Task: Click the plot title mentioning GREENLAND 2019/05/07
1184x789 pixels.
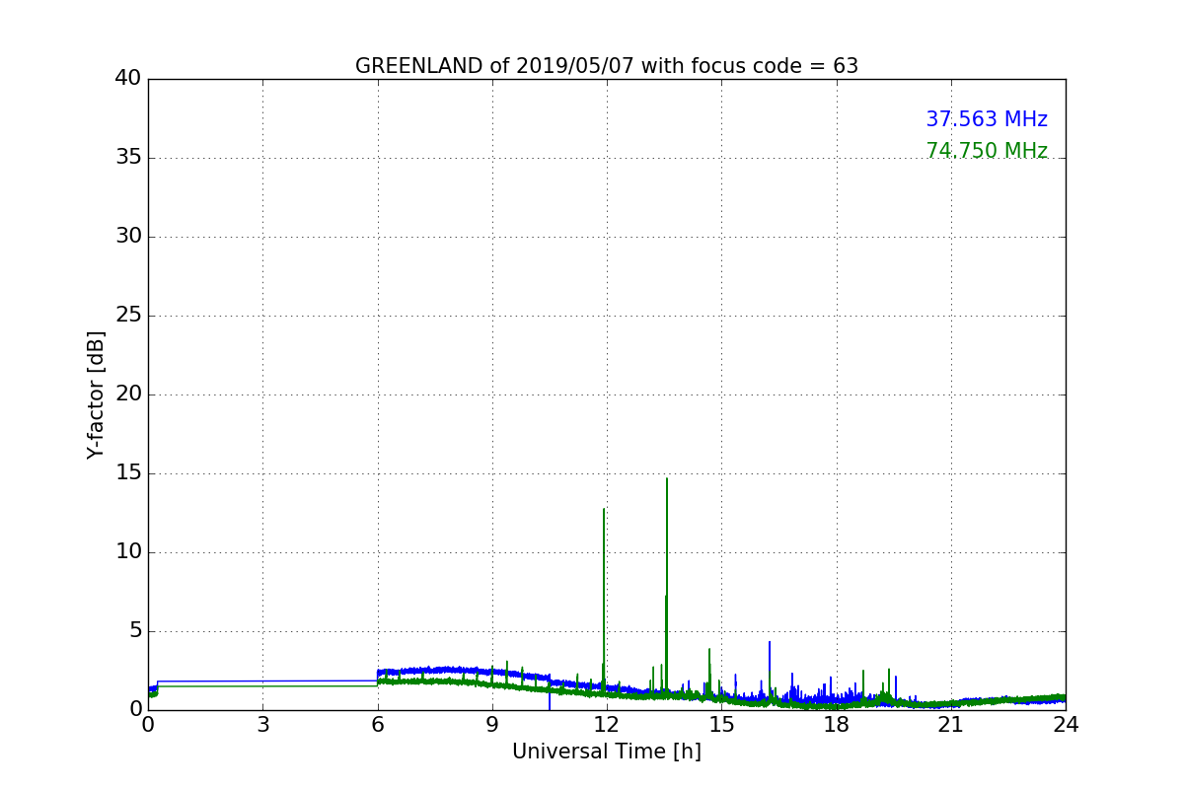Action: (x=607, y=66)
